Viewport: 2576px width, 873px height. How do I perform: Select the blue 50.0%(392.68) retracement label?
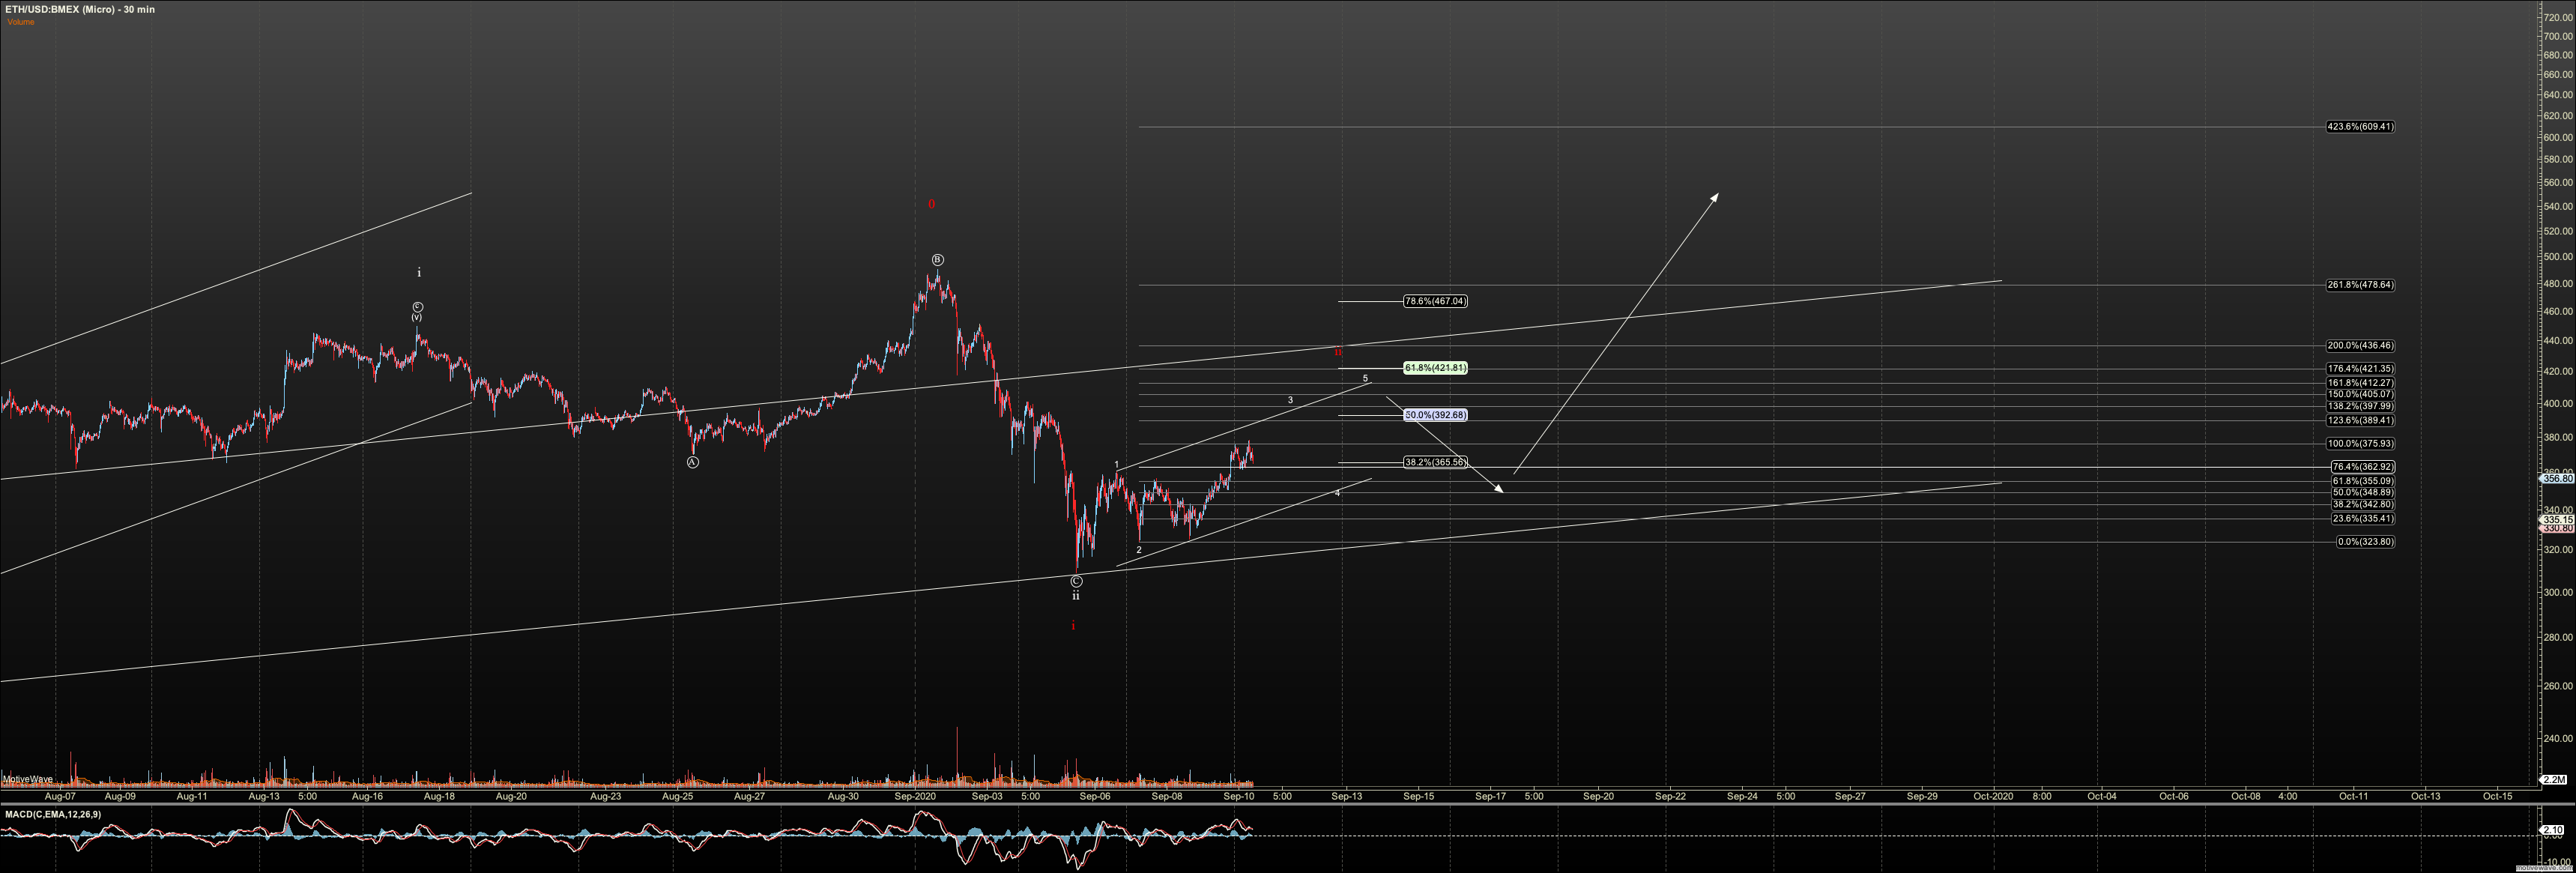[x=1435, y=415]
